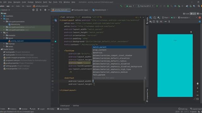
Task: Click the teal layout preview canvas
Action: pyautogui.click(x=175, y=66)
